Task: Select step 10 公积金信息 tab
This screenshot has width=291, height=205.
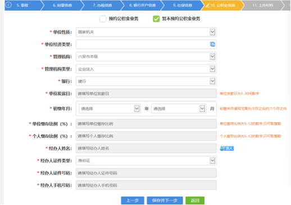Action: tap(222, 5)
